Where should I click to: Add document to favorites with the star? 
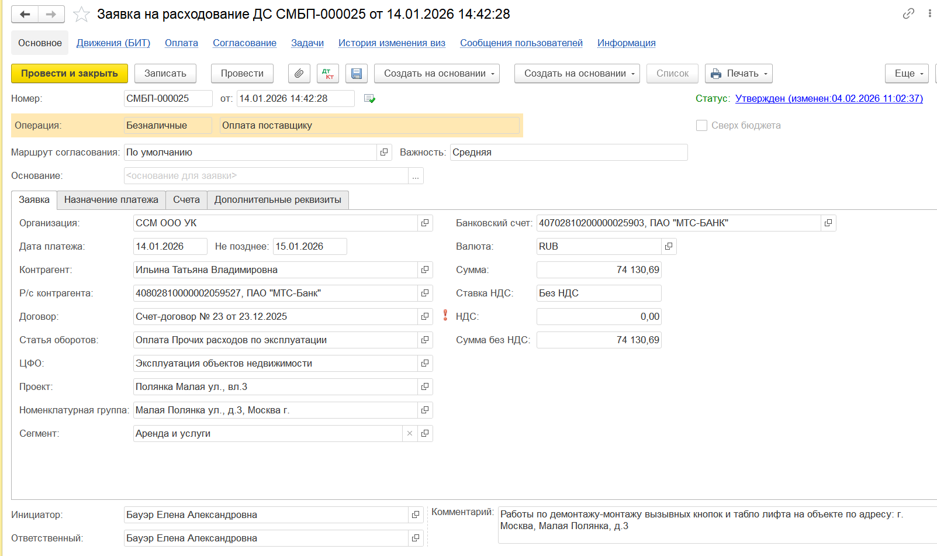tap(81, 14)
